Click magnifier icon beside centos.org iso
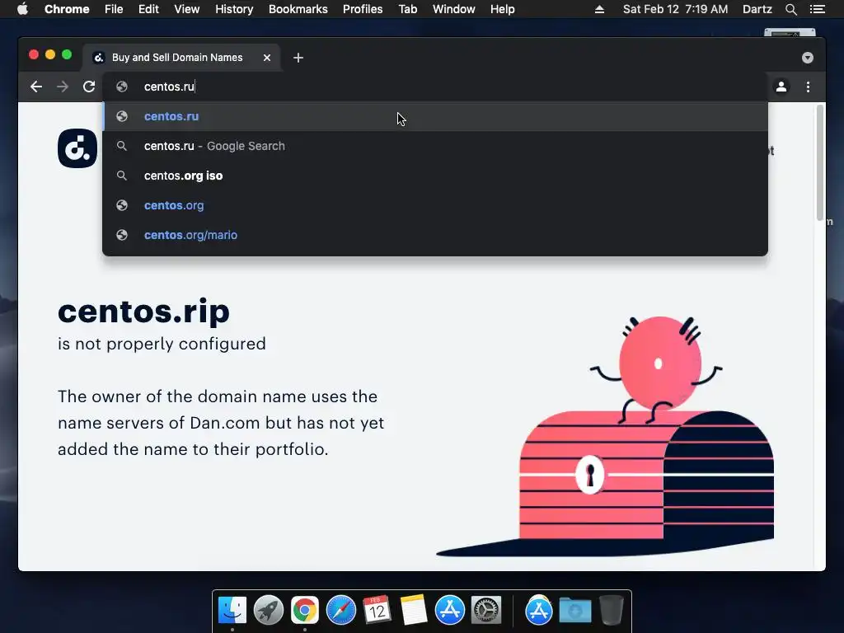 click(122, 176)
